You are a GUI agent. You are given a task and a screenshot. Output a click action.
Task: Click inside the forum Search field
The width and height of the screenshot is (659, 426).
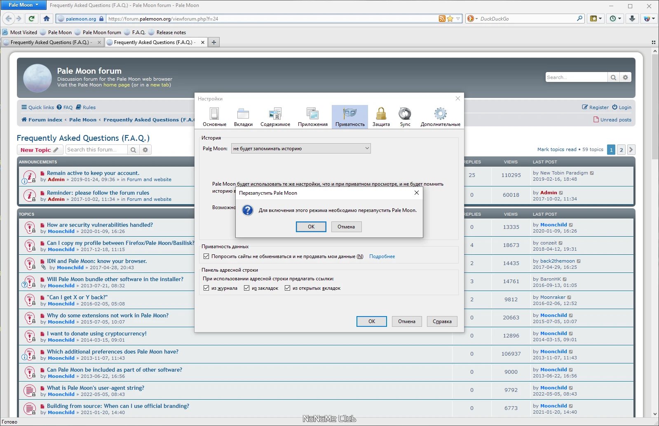(576, 77)
